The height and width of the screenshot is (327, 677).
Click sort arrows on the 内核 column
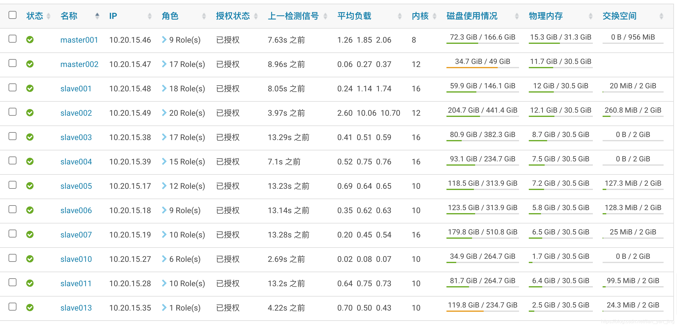[435, 16]
